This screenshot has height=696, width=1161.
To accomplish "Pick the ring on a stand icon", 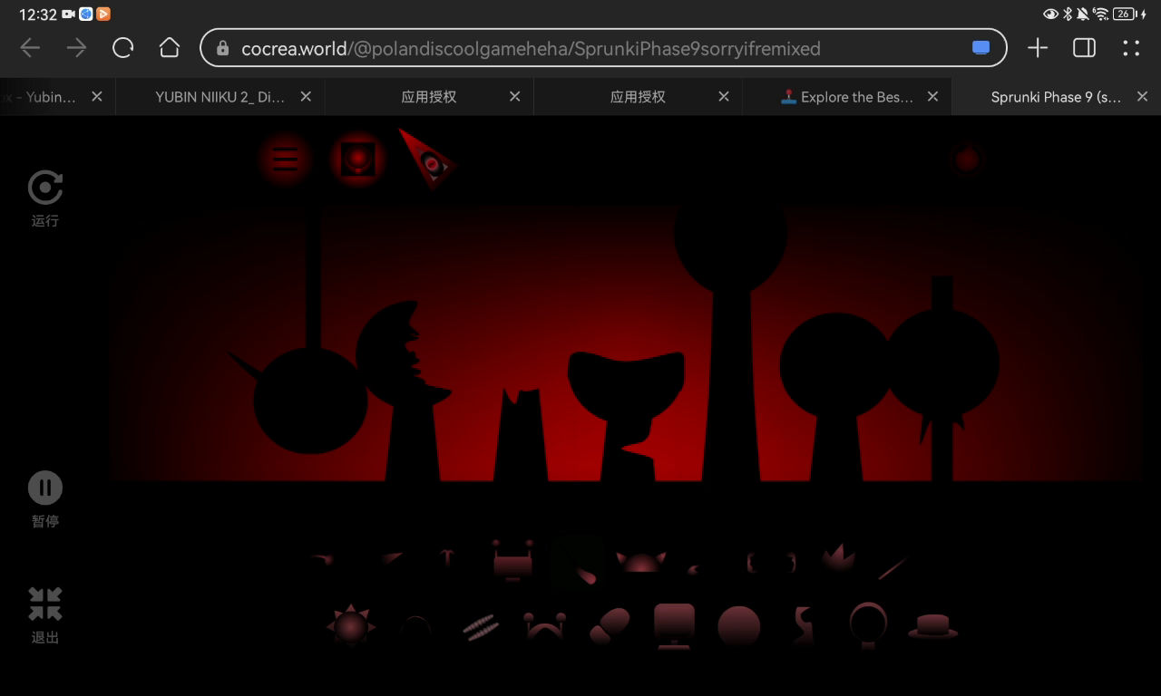I will pyautogui.click(x=868, y=624).
